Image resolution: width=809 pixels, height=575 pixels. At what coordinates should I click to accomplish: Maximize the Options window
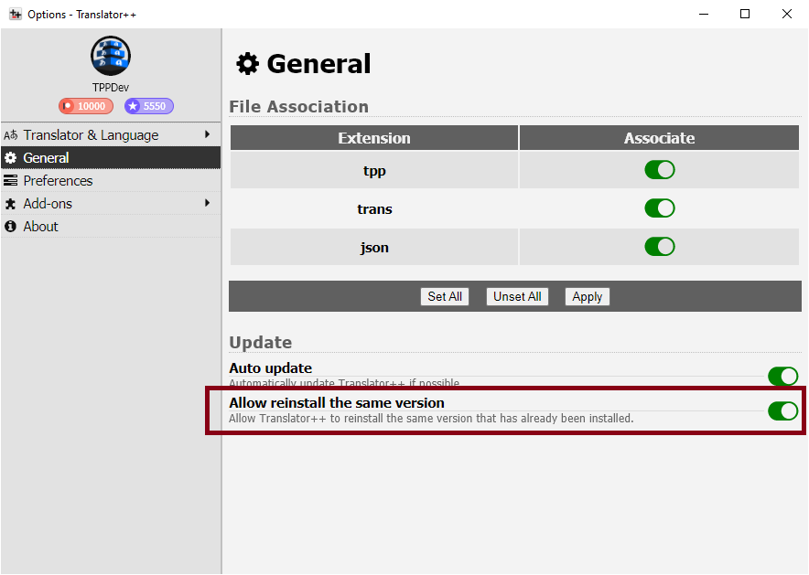tap(745, 14)
